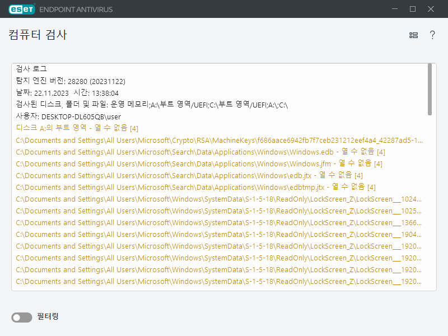Viewport: 448px width, 336px height.
Task: Select the LockScreen___1025 log entry
Action: pos(218,211)
